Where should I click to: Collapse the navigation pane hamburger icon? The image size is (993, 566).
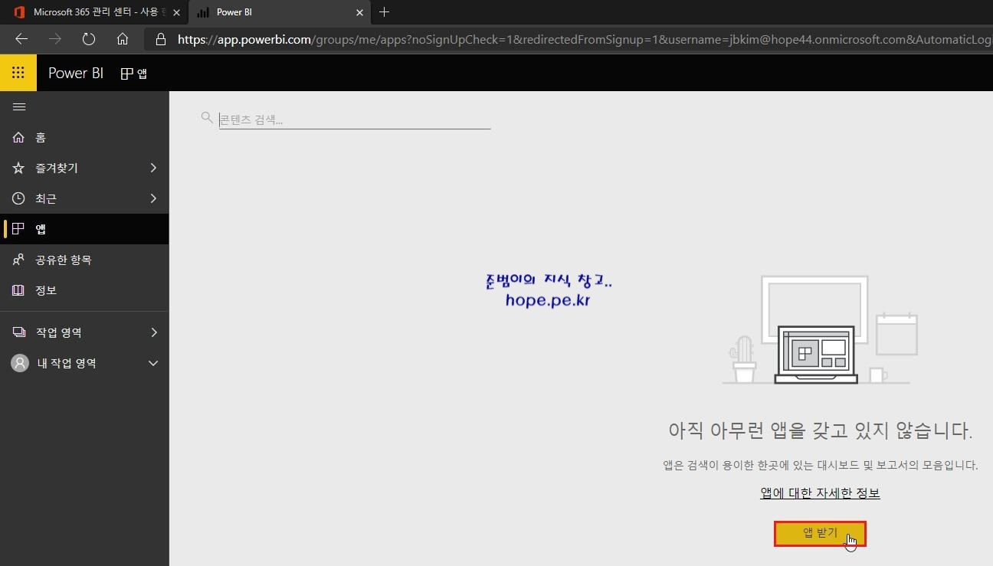[19, 107]
